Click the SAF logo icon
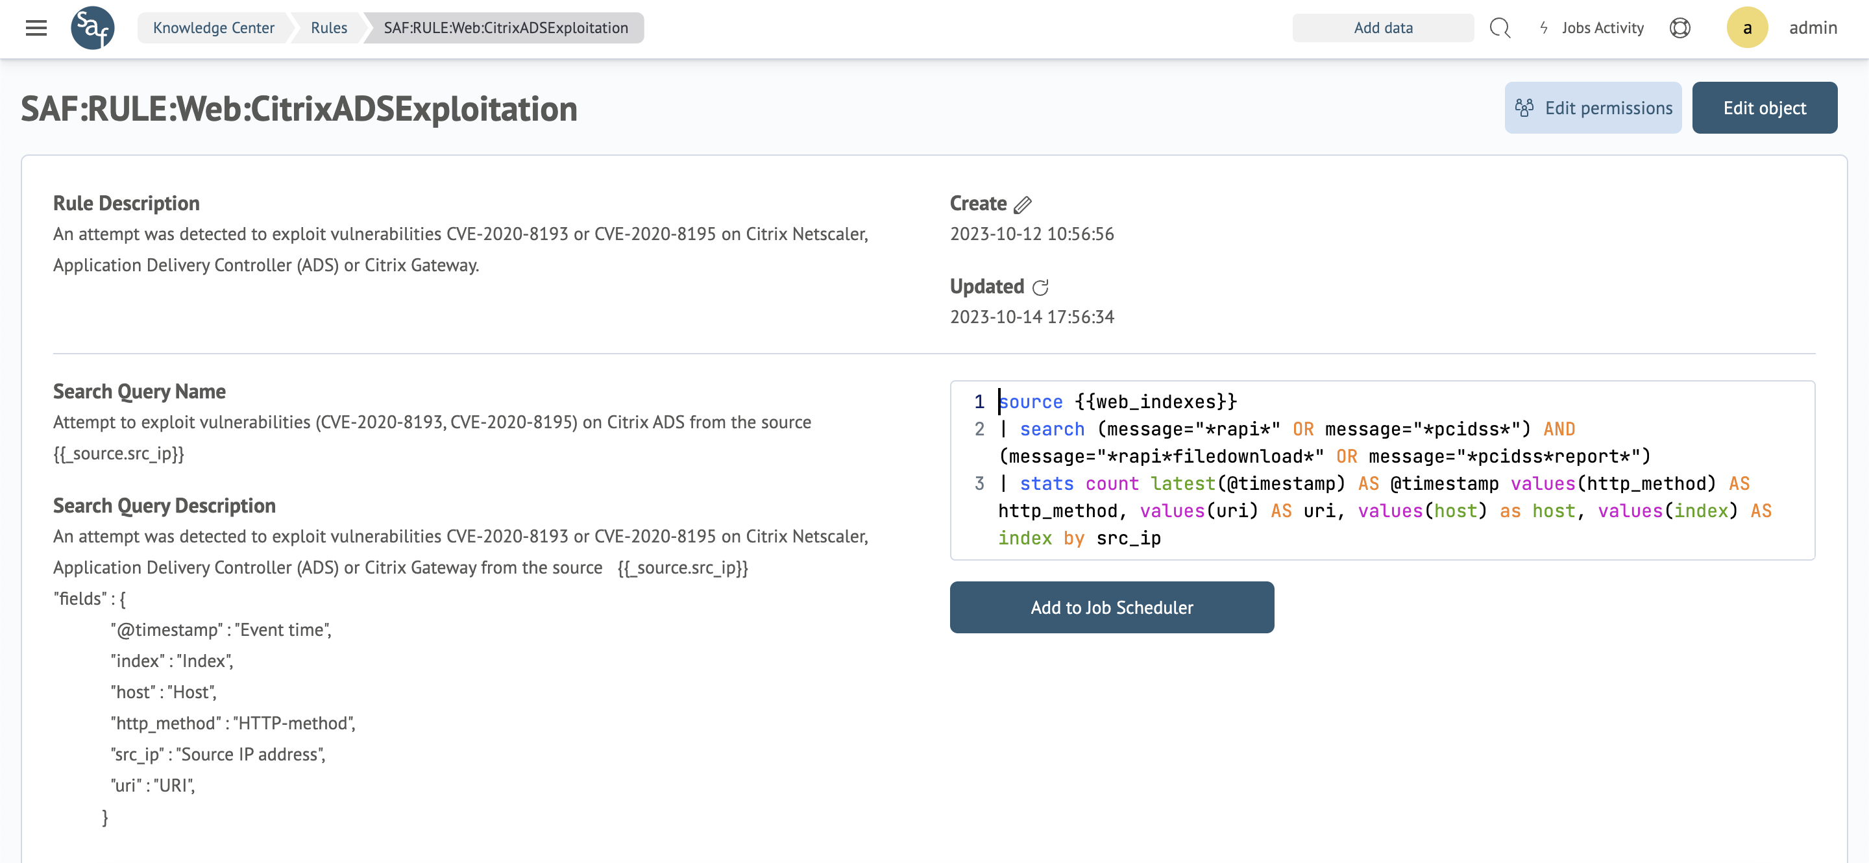 [x=92, y=27]
